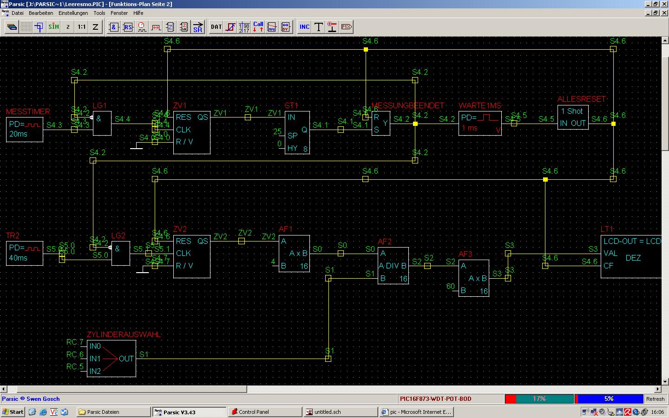Screen dimensions: 669x418
Task: Click the 17% memory usage bar
Action: 539,399
